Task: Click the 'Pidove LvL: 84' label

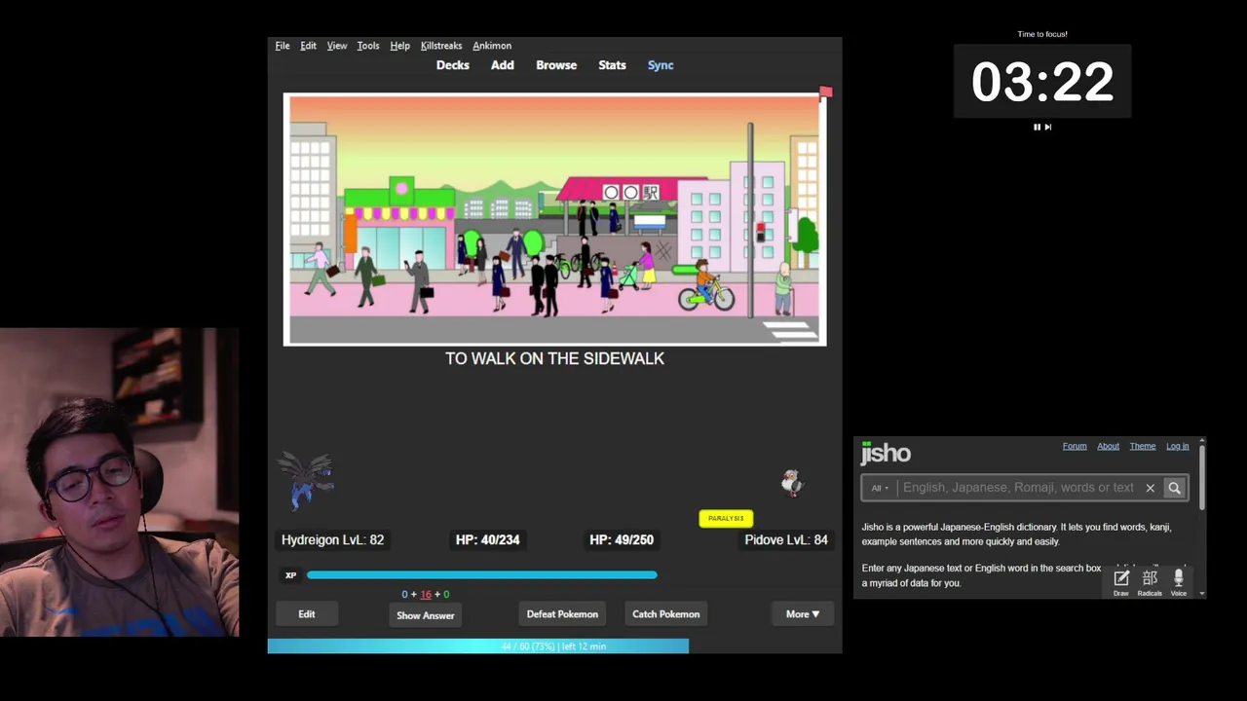Action: tap(786, 539)
